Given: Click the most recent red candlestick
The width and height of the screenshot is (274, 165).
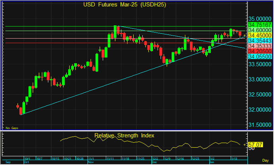Looking at the screenshot, I should click(x=240, y=33).
